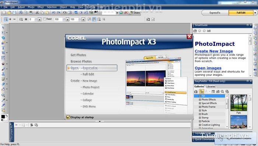Close the PhotoImpact X3 welcome dialog

(x=189, y=37)
